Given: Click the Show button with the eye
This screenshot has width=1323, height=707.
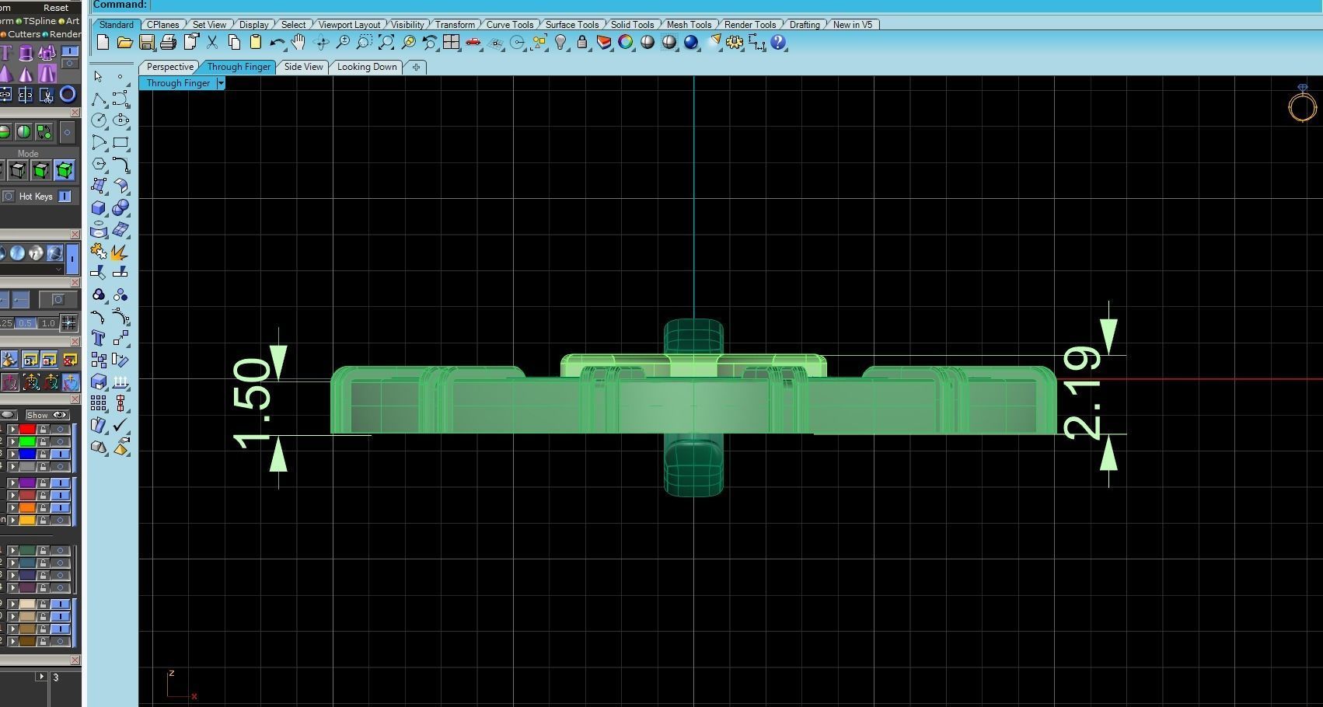Looking at the screenshot, I should click(47, 415).
